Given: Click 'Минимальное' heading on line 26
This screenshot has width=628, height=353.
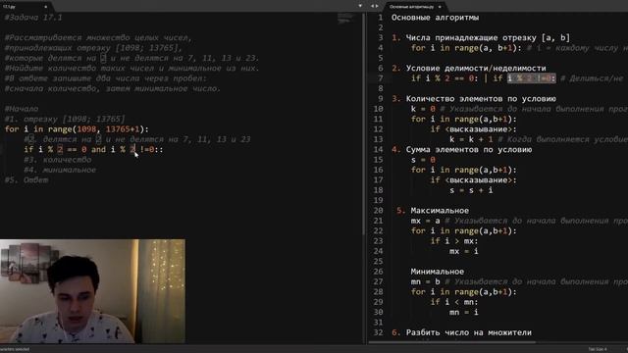Looking at the screenshot, I should pyautogui.click(x=438, y=272).
